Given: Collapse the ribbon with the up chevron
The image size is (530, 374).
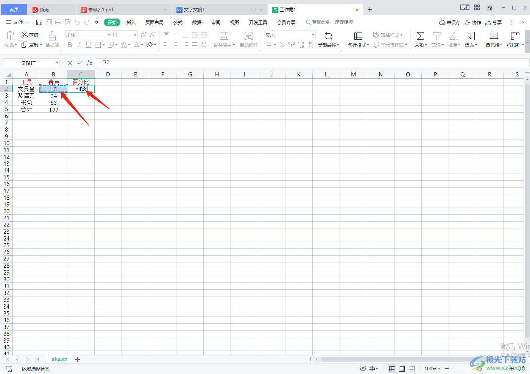Looking at the screenshot, I should pyautogui.click(x=522, y=22).
